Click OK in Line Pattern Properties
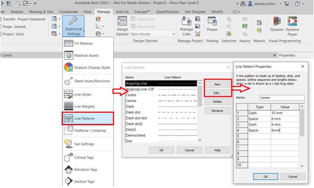This screenshot has width=314, height=188. tap(266, 177)
